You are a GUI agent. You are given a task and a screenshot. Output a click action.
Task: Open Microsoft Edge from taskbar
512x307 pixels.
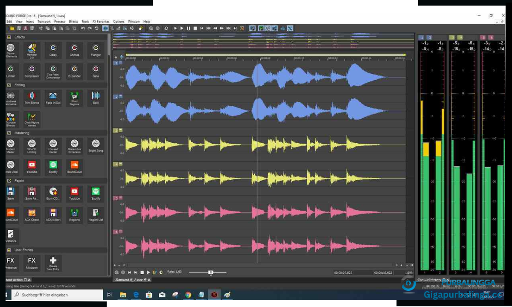pyautogui.click(x=136, y=295)
